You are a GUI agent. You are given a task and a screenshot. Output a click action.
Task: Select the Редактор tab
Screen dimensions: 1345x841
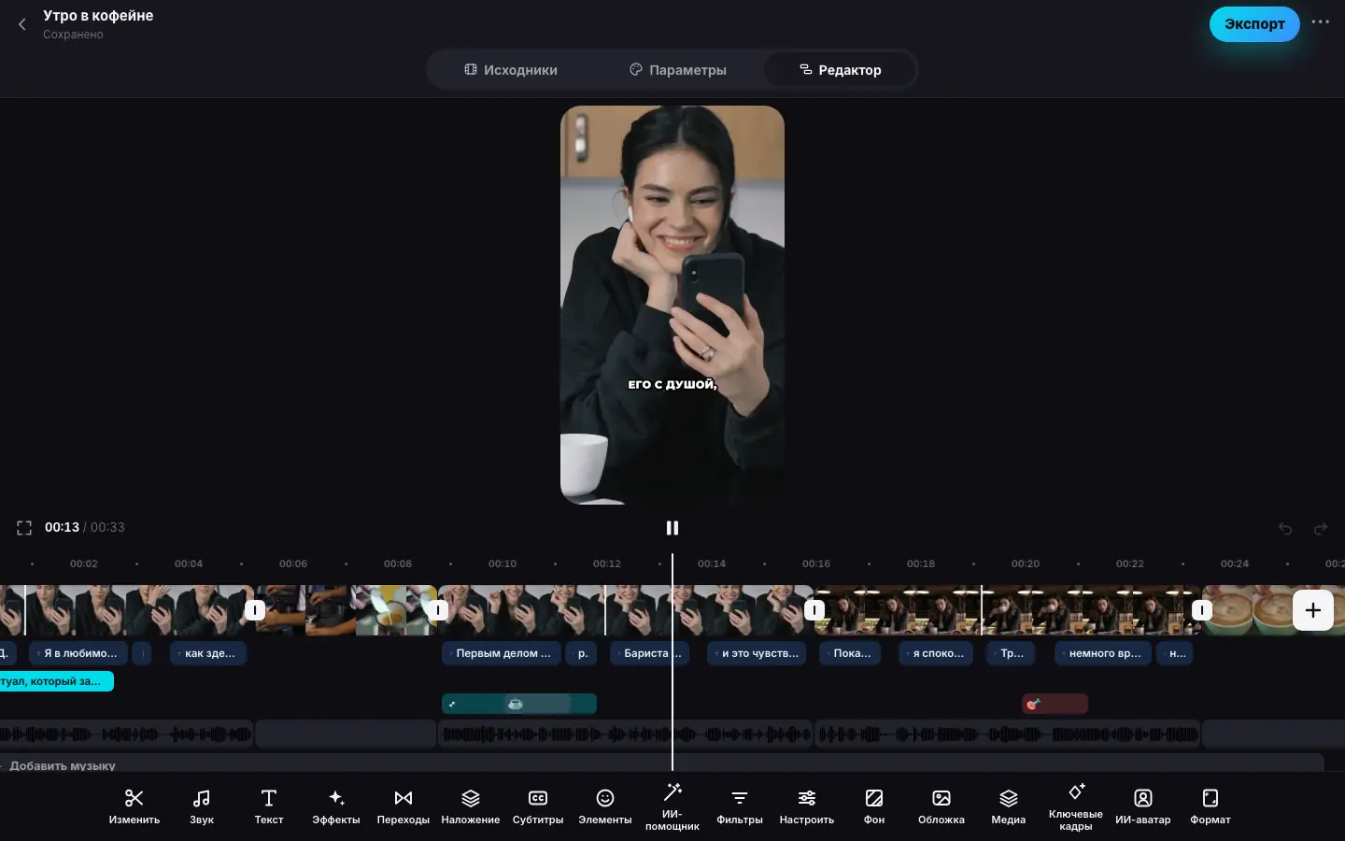point(841,70)
